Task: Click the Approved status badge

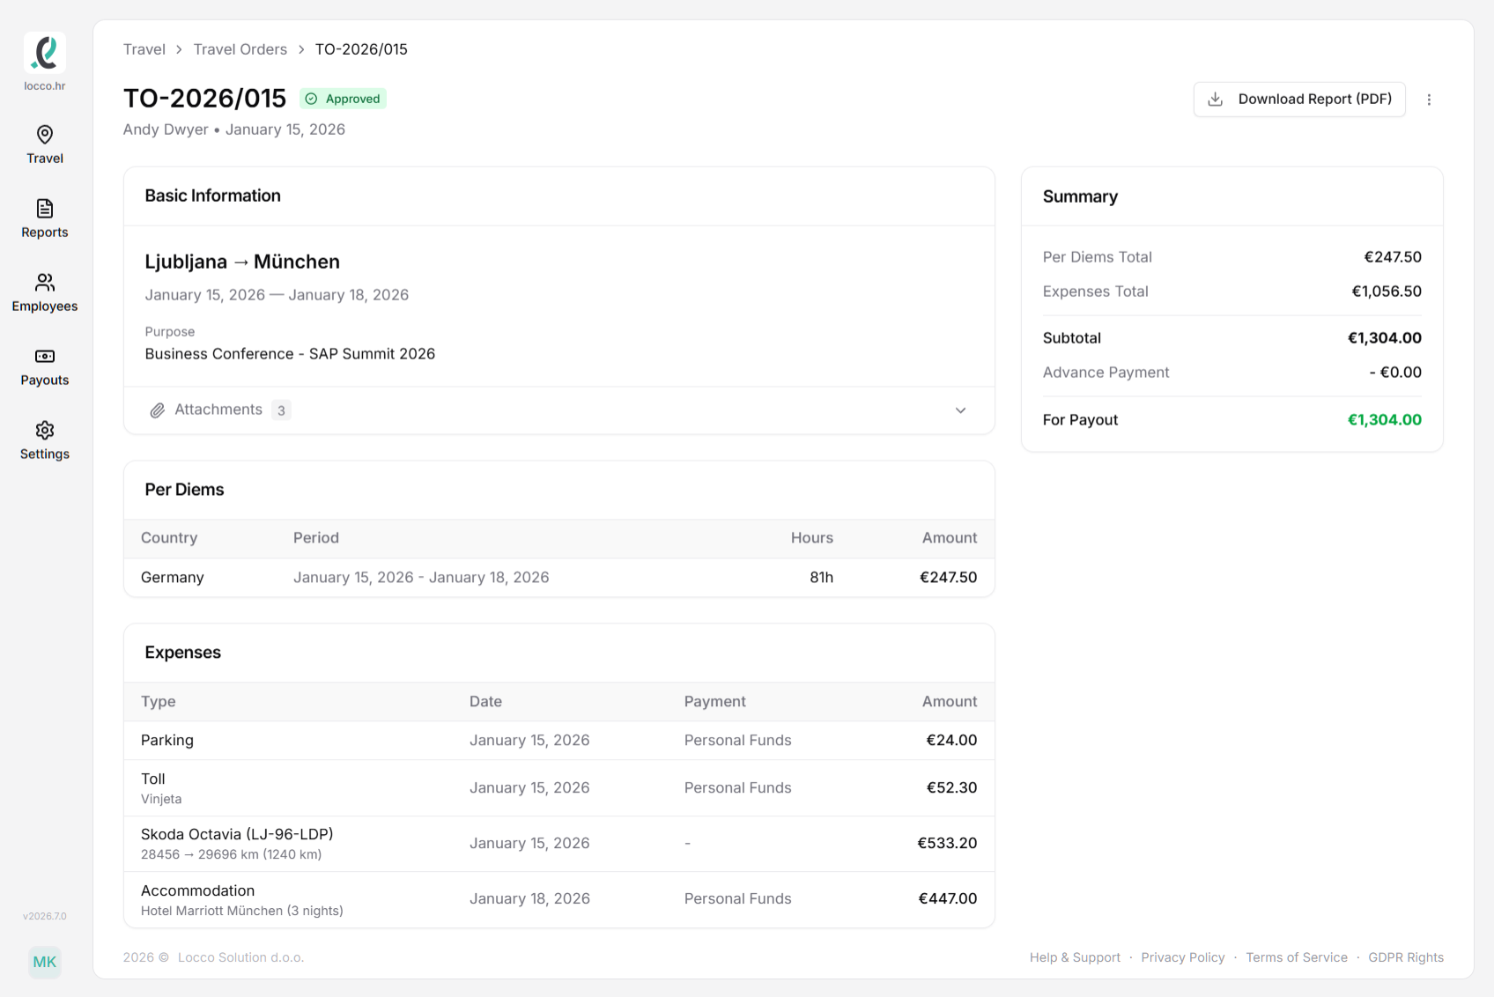Action: tap(344, 99)
